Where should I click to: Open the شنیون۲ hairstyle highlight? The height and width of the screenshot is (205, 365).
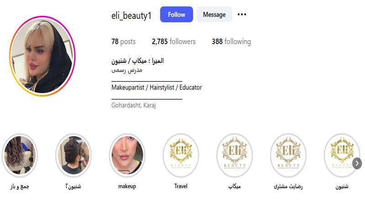73,155
